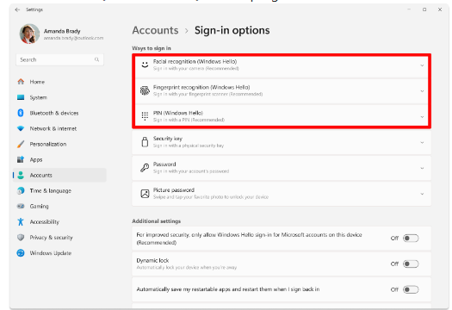Open Time & language label

(51, 191)
